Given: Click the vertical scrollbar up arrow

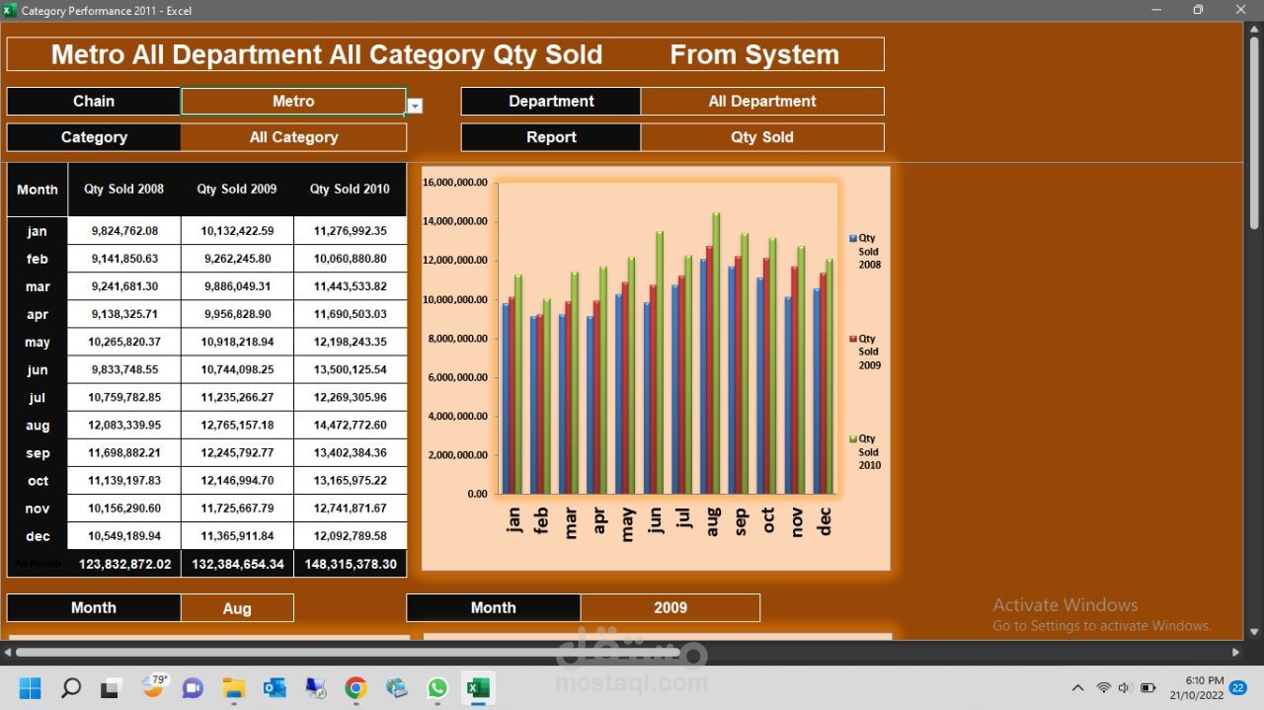Looking at the screenshot, I should coord(1254,30).
